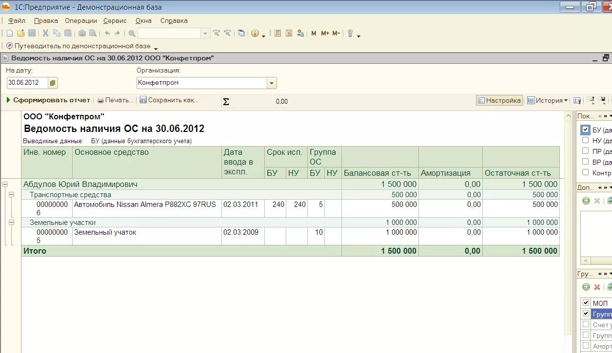Enable the ВР data checkbox
Image resolution: width=612 pixels, height=353 pixels.
[586, 162]
